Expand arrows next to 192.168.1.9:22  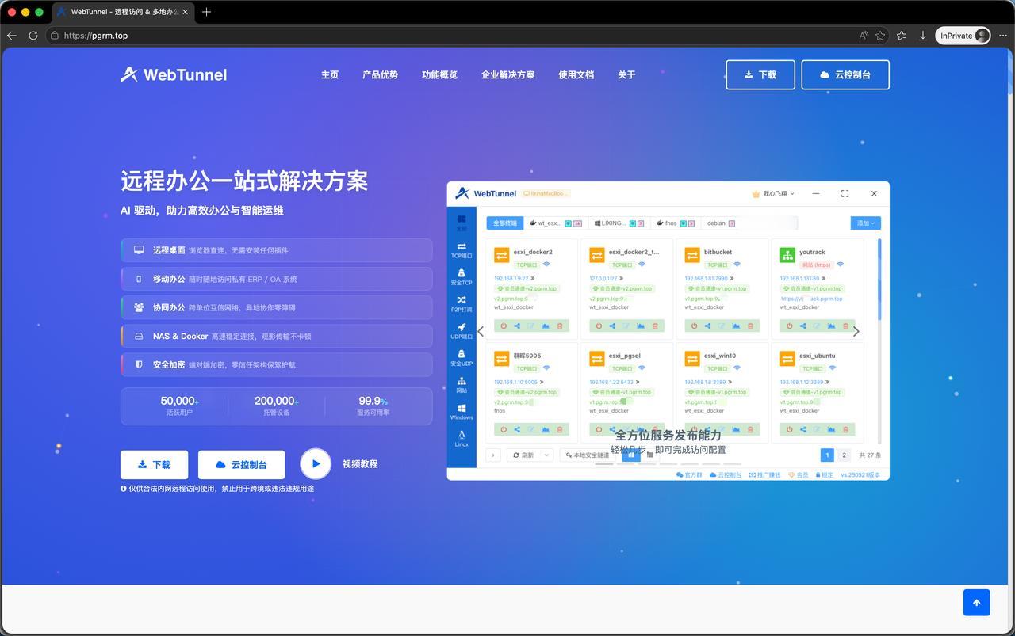pyautogui.click(x=533, y=279)
